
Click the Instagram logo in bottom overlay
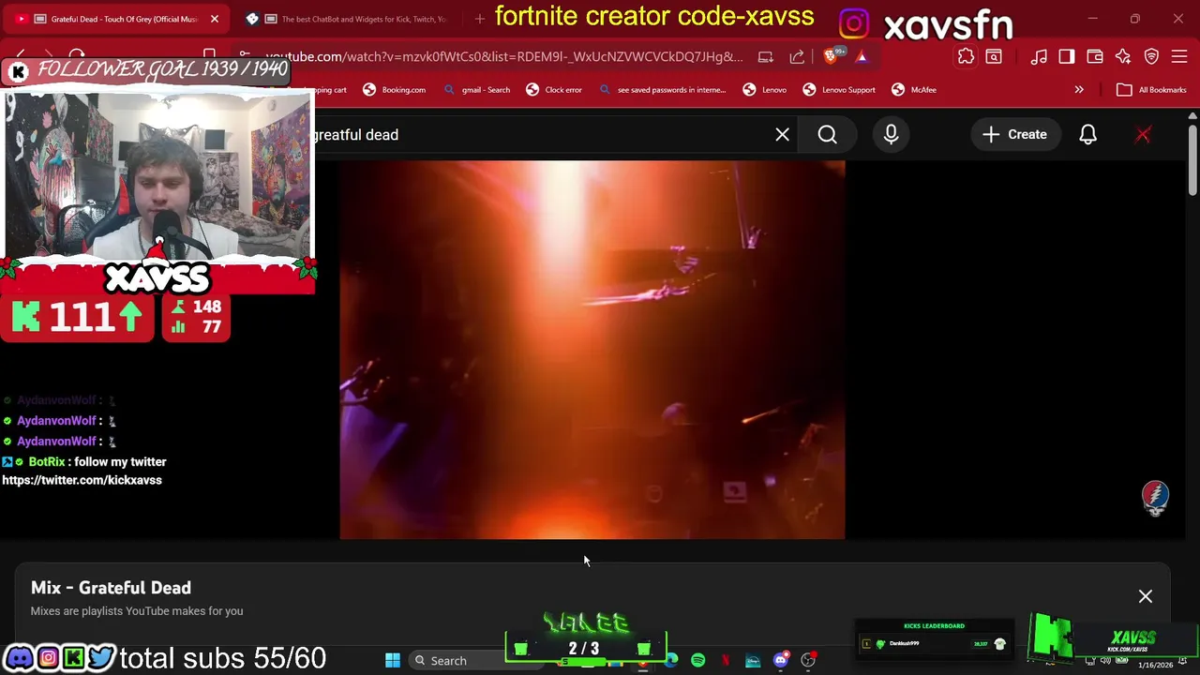click(47, 658)
